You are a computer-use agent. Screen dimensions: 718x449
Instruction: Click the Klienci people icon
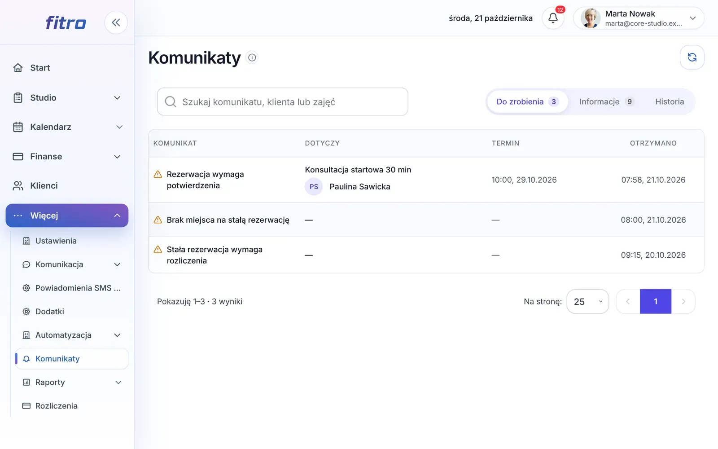click(x=18, y=186)
